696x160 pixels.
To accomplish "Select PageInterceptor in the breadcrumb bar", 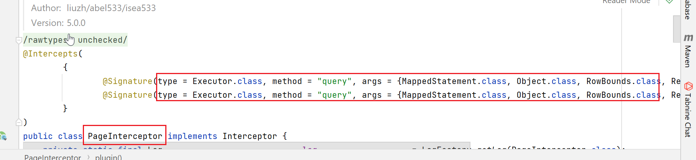I will tap(53, 157).
